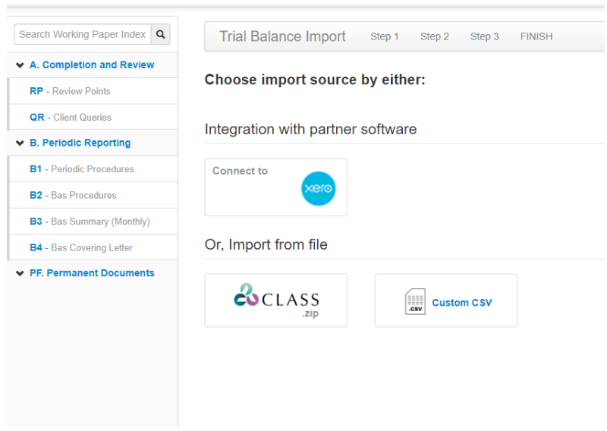The width and height of the screenshot is (607, 431).
Task: Collapse the A. Completion and Review section
Action: click(20, 65)
